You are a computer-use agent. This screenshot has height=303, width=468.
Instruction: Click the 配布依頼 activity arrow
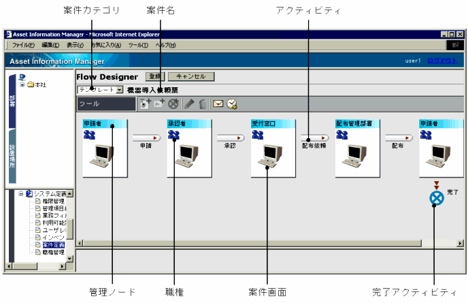[x=315, y=138]
